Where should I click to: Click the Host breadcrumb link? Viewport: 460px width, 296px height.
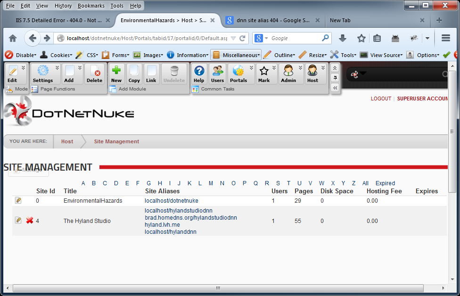click(x=67, y=141)
